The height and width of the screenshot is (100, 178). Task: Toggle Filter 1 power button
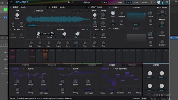click(x=110, y=7)
